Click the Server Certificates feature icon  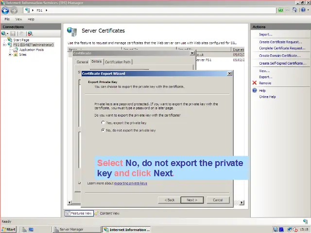coord(72,32)
